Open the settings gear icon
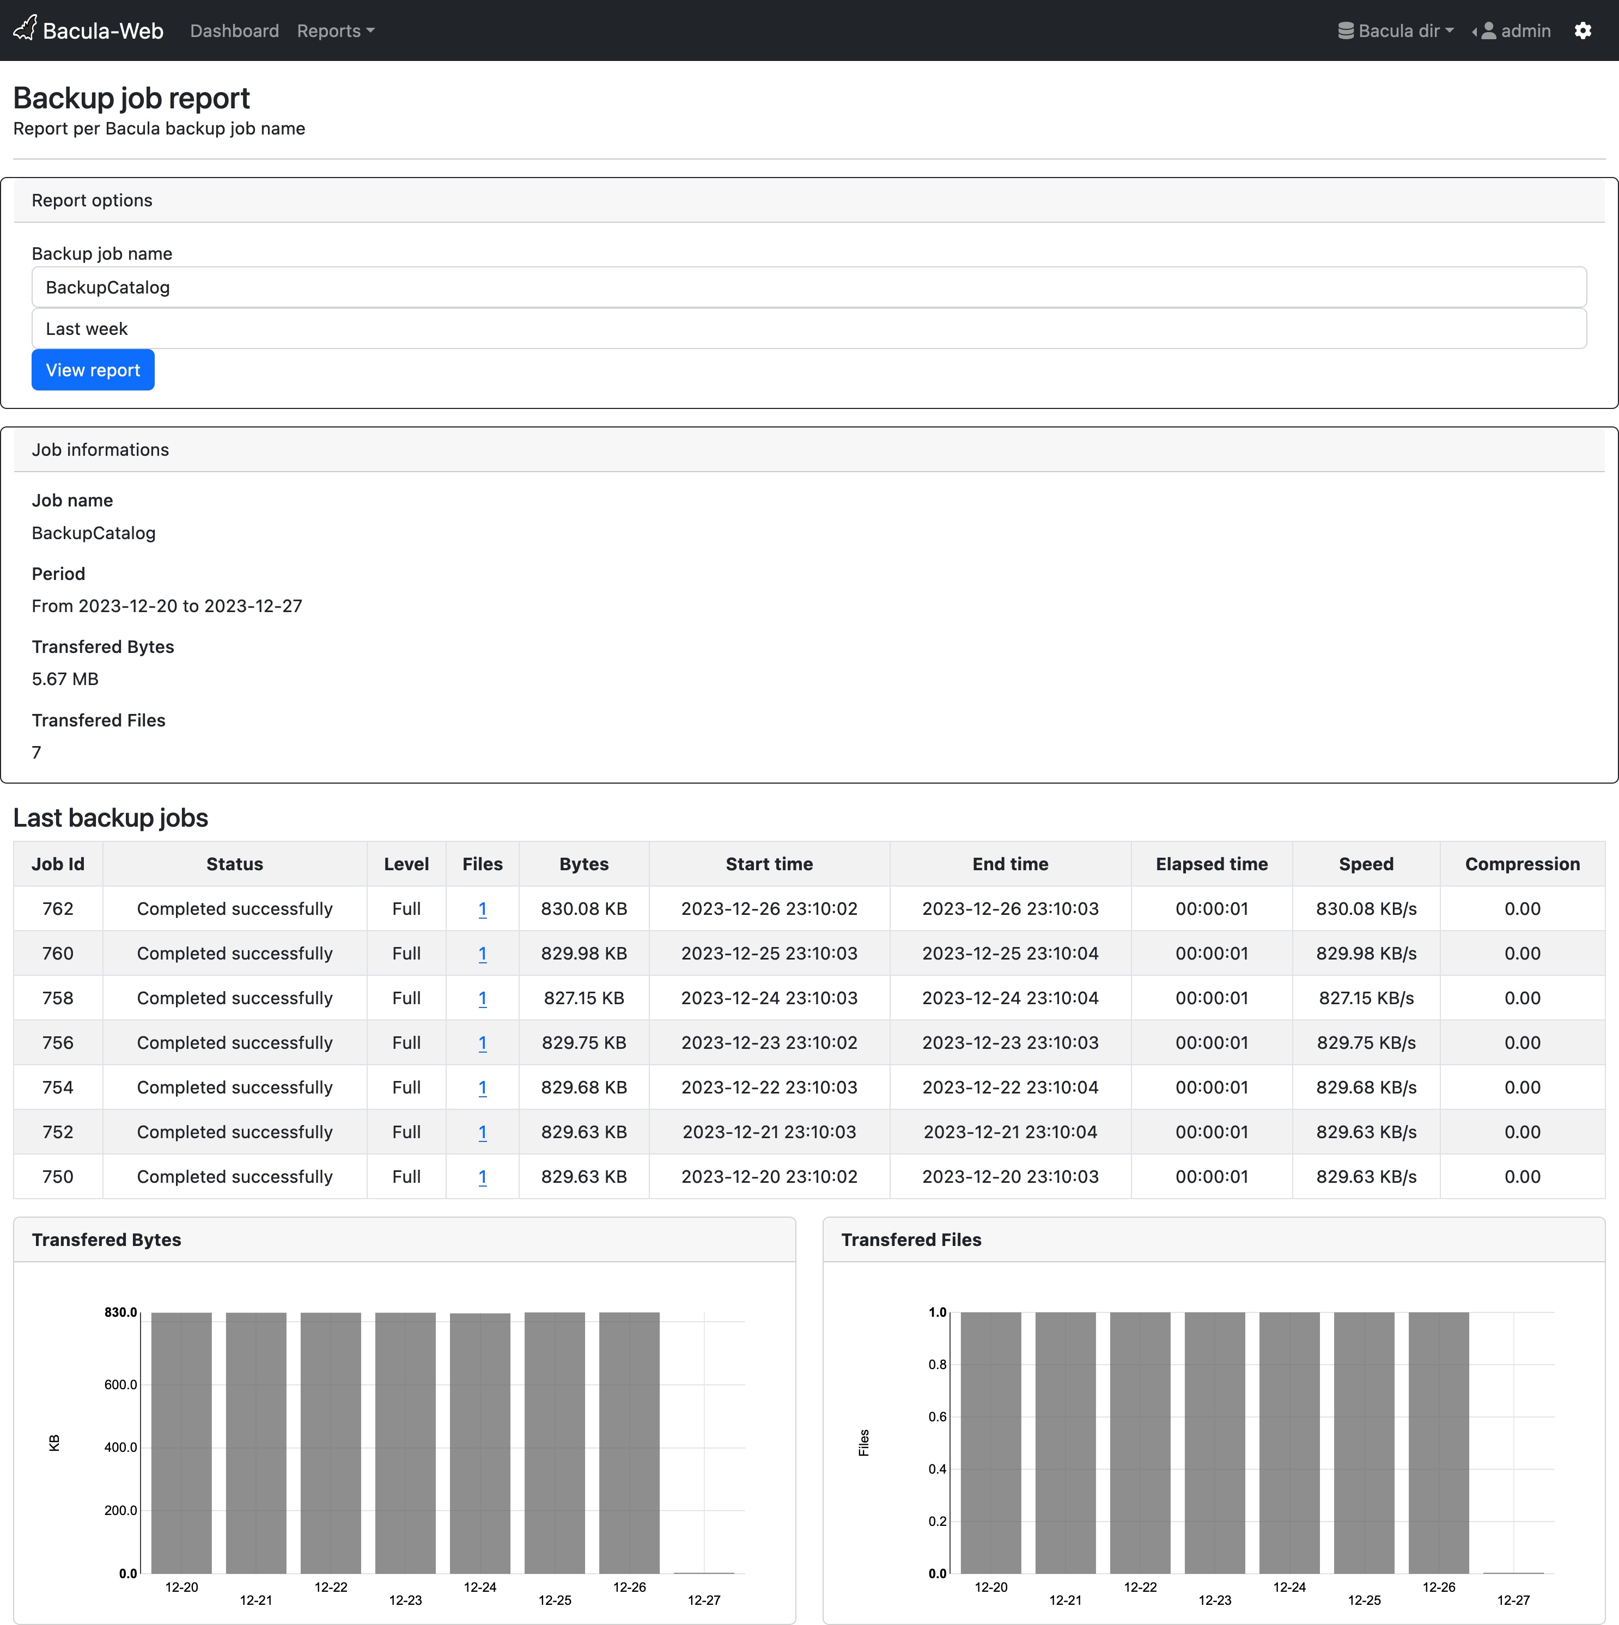This screenshot has height=1625, width=1619. (x=1583, y=31)
